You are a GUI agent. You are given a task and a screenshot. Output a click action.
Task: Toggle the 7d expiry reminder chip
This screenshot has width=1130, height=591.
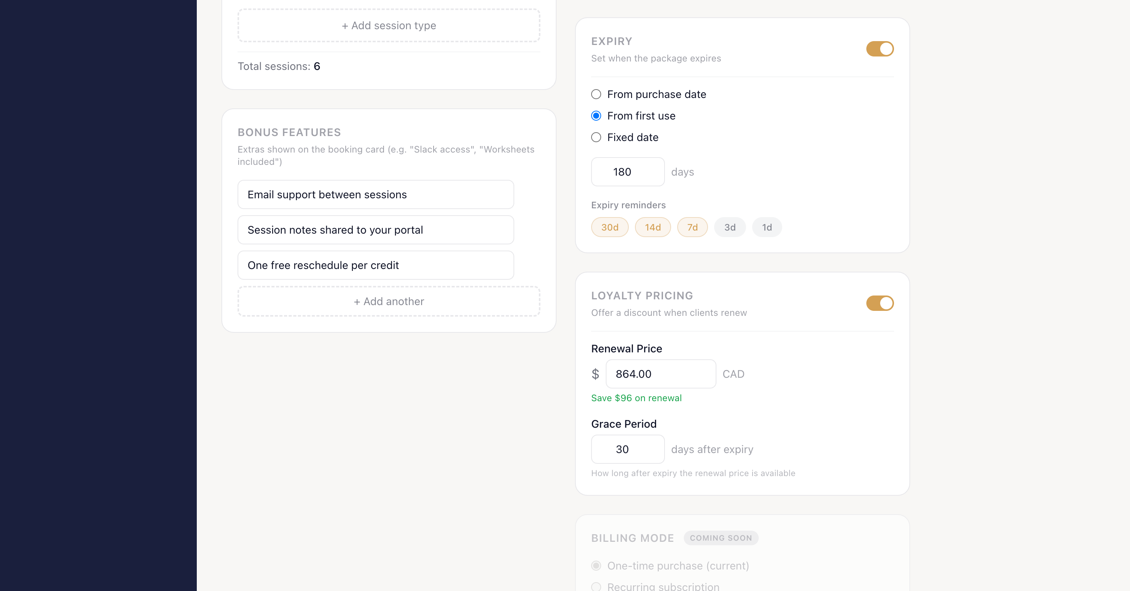pyautogui.click(x=692, y=227)
